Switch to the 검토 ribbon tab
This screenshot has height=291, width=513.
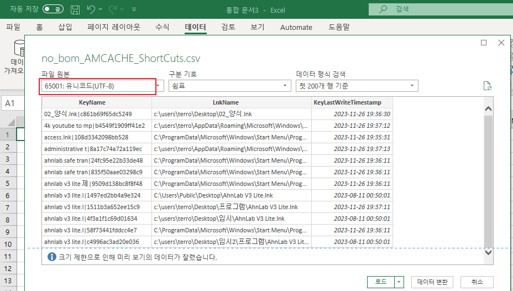[x=228, y=27]
